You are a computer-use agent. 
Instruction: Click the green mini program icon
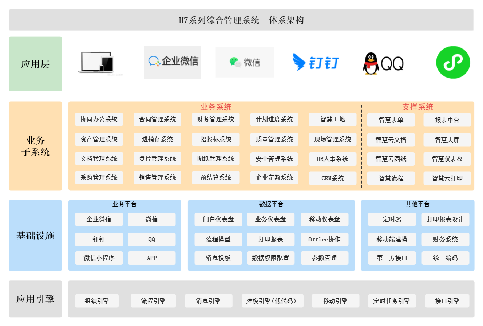(x=453, y=62)
